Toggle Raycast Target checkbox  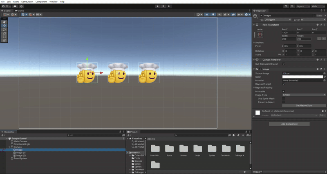click(283, 84)
